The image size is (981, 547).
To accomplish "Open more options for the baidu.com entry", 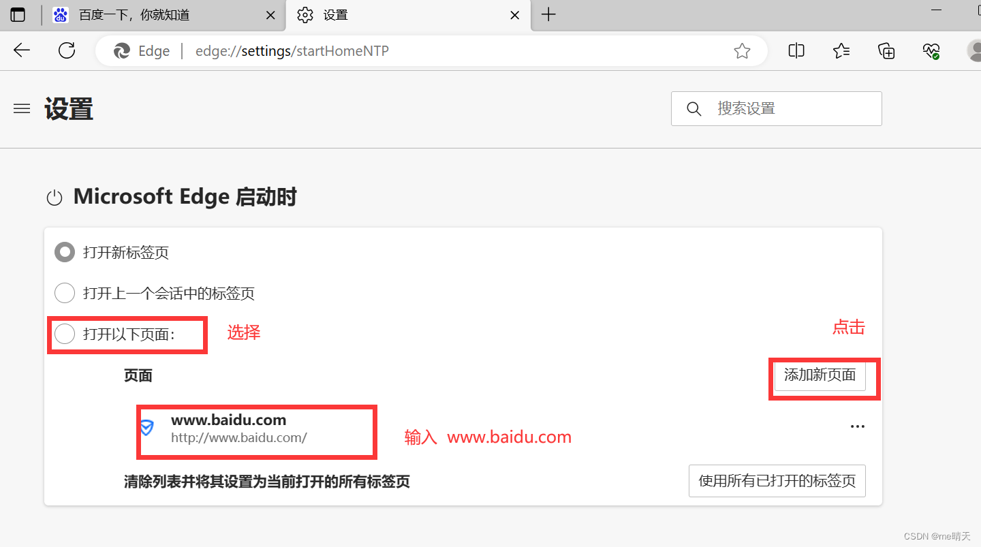I will click(x=857, y=426).
